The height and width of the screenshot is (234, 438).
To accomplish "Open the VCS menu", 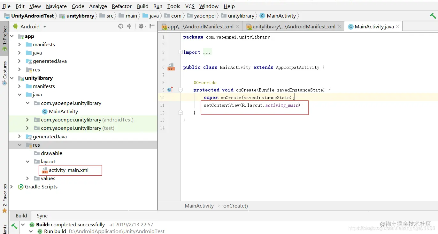I will point(190,6).
